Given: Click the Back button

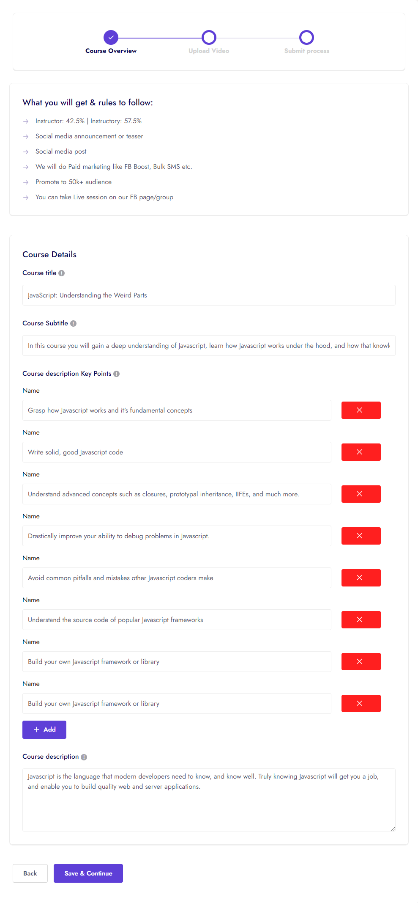Looking at the screenshot, I should [30, 873].
